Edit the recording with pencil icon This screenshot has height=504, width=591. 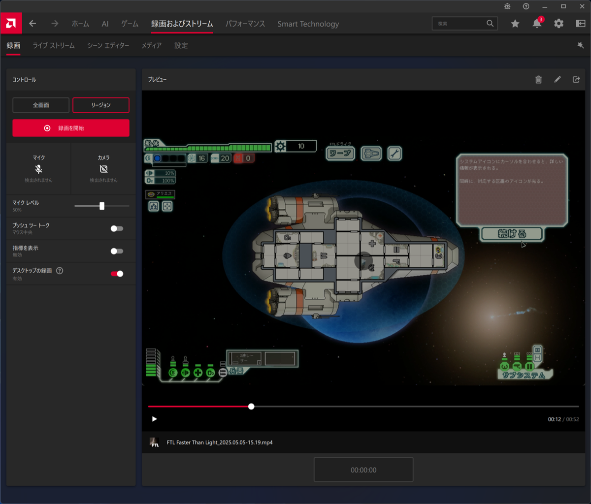click(558, 79)
